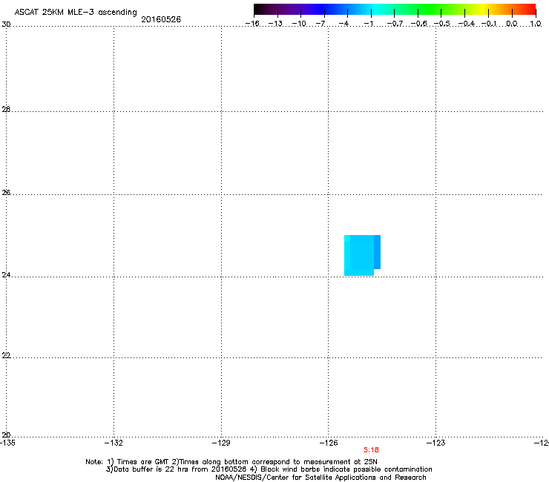Viewport: 549px width, 482px height.
Task: Click color scale label "-1"
Action: (x=369, y=24)
